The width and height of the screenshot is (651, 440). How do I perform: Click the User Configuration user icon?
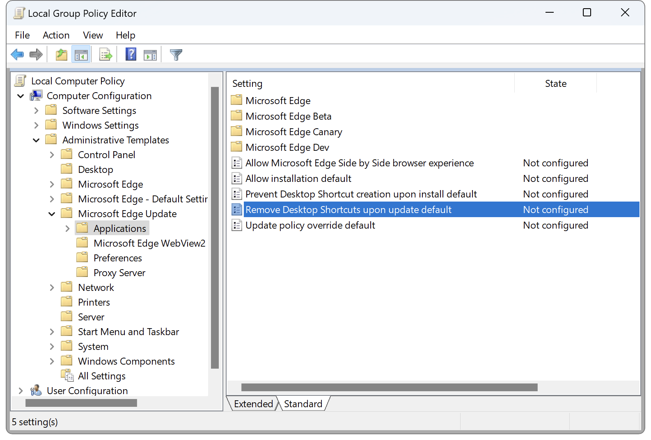(36, 390)
